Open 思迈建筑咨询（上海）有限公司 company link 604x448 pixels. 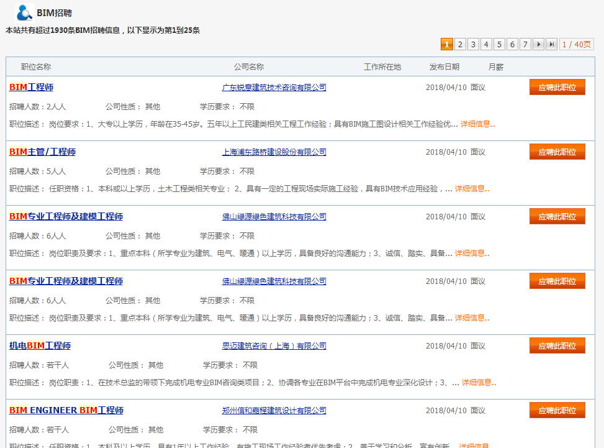[x=274, y=345]
